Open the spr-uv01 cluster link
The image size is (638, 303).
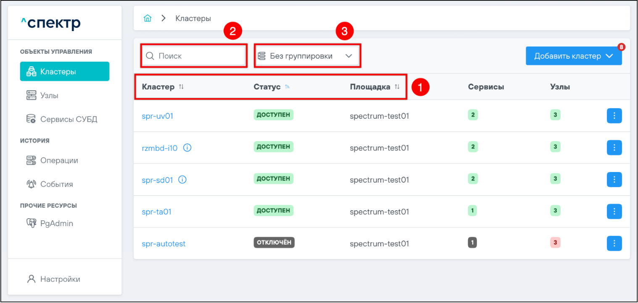tap(157, 116)
